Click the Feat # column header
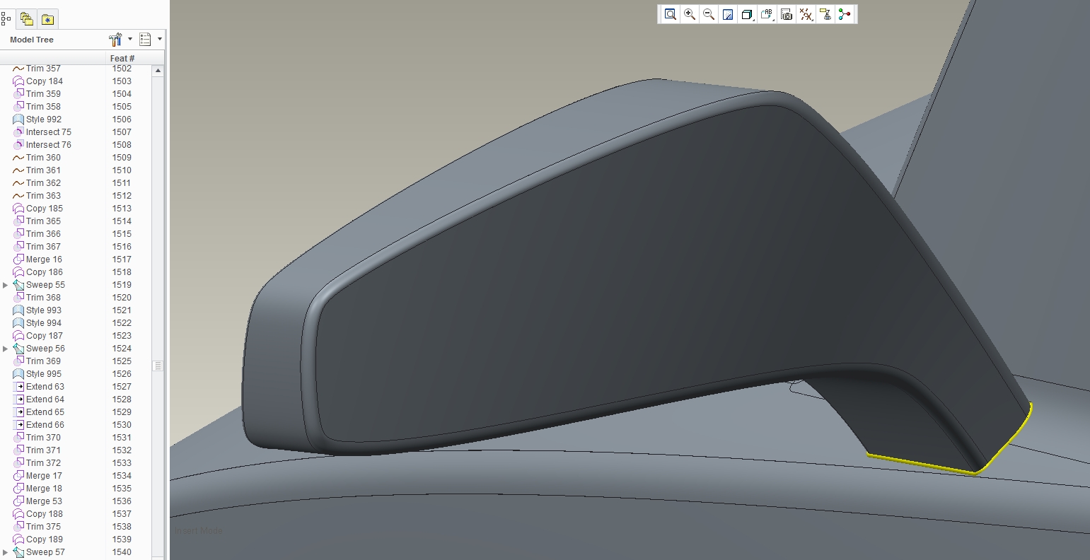 [122, 58]
